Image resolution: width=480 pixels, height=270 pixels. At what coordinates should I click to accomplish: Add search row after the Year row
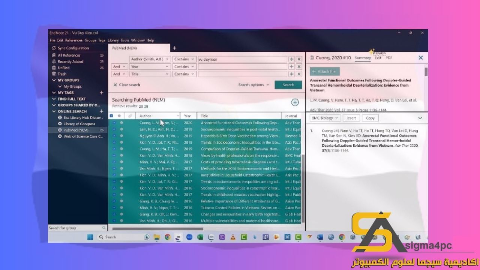pos(291,67)
